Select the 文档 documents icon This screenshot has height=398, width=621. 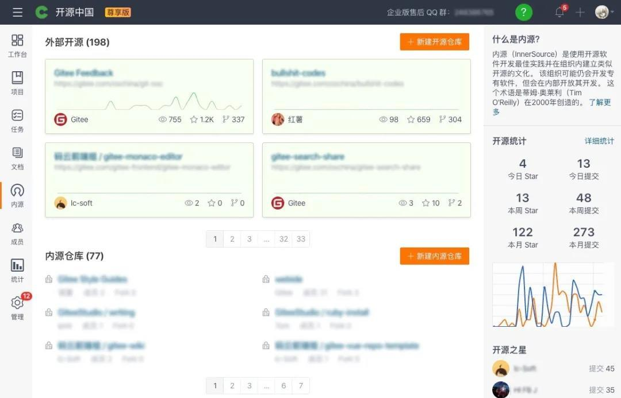[17, 153]
